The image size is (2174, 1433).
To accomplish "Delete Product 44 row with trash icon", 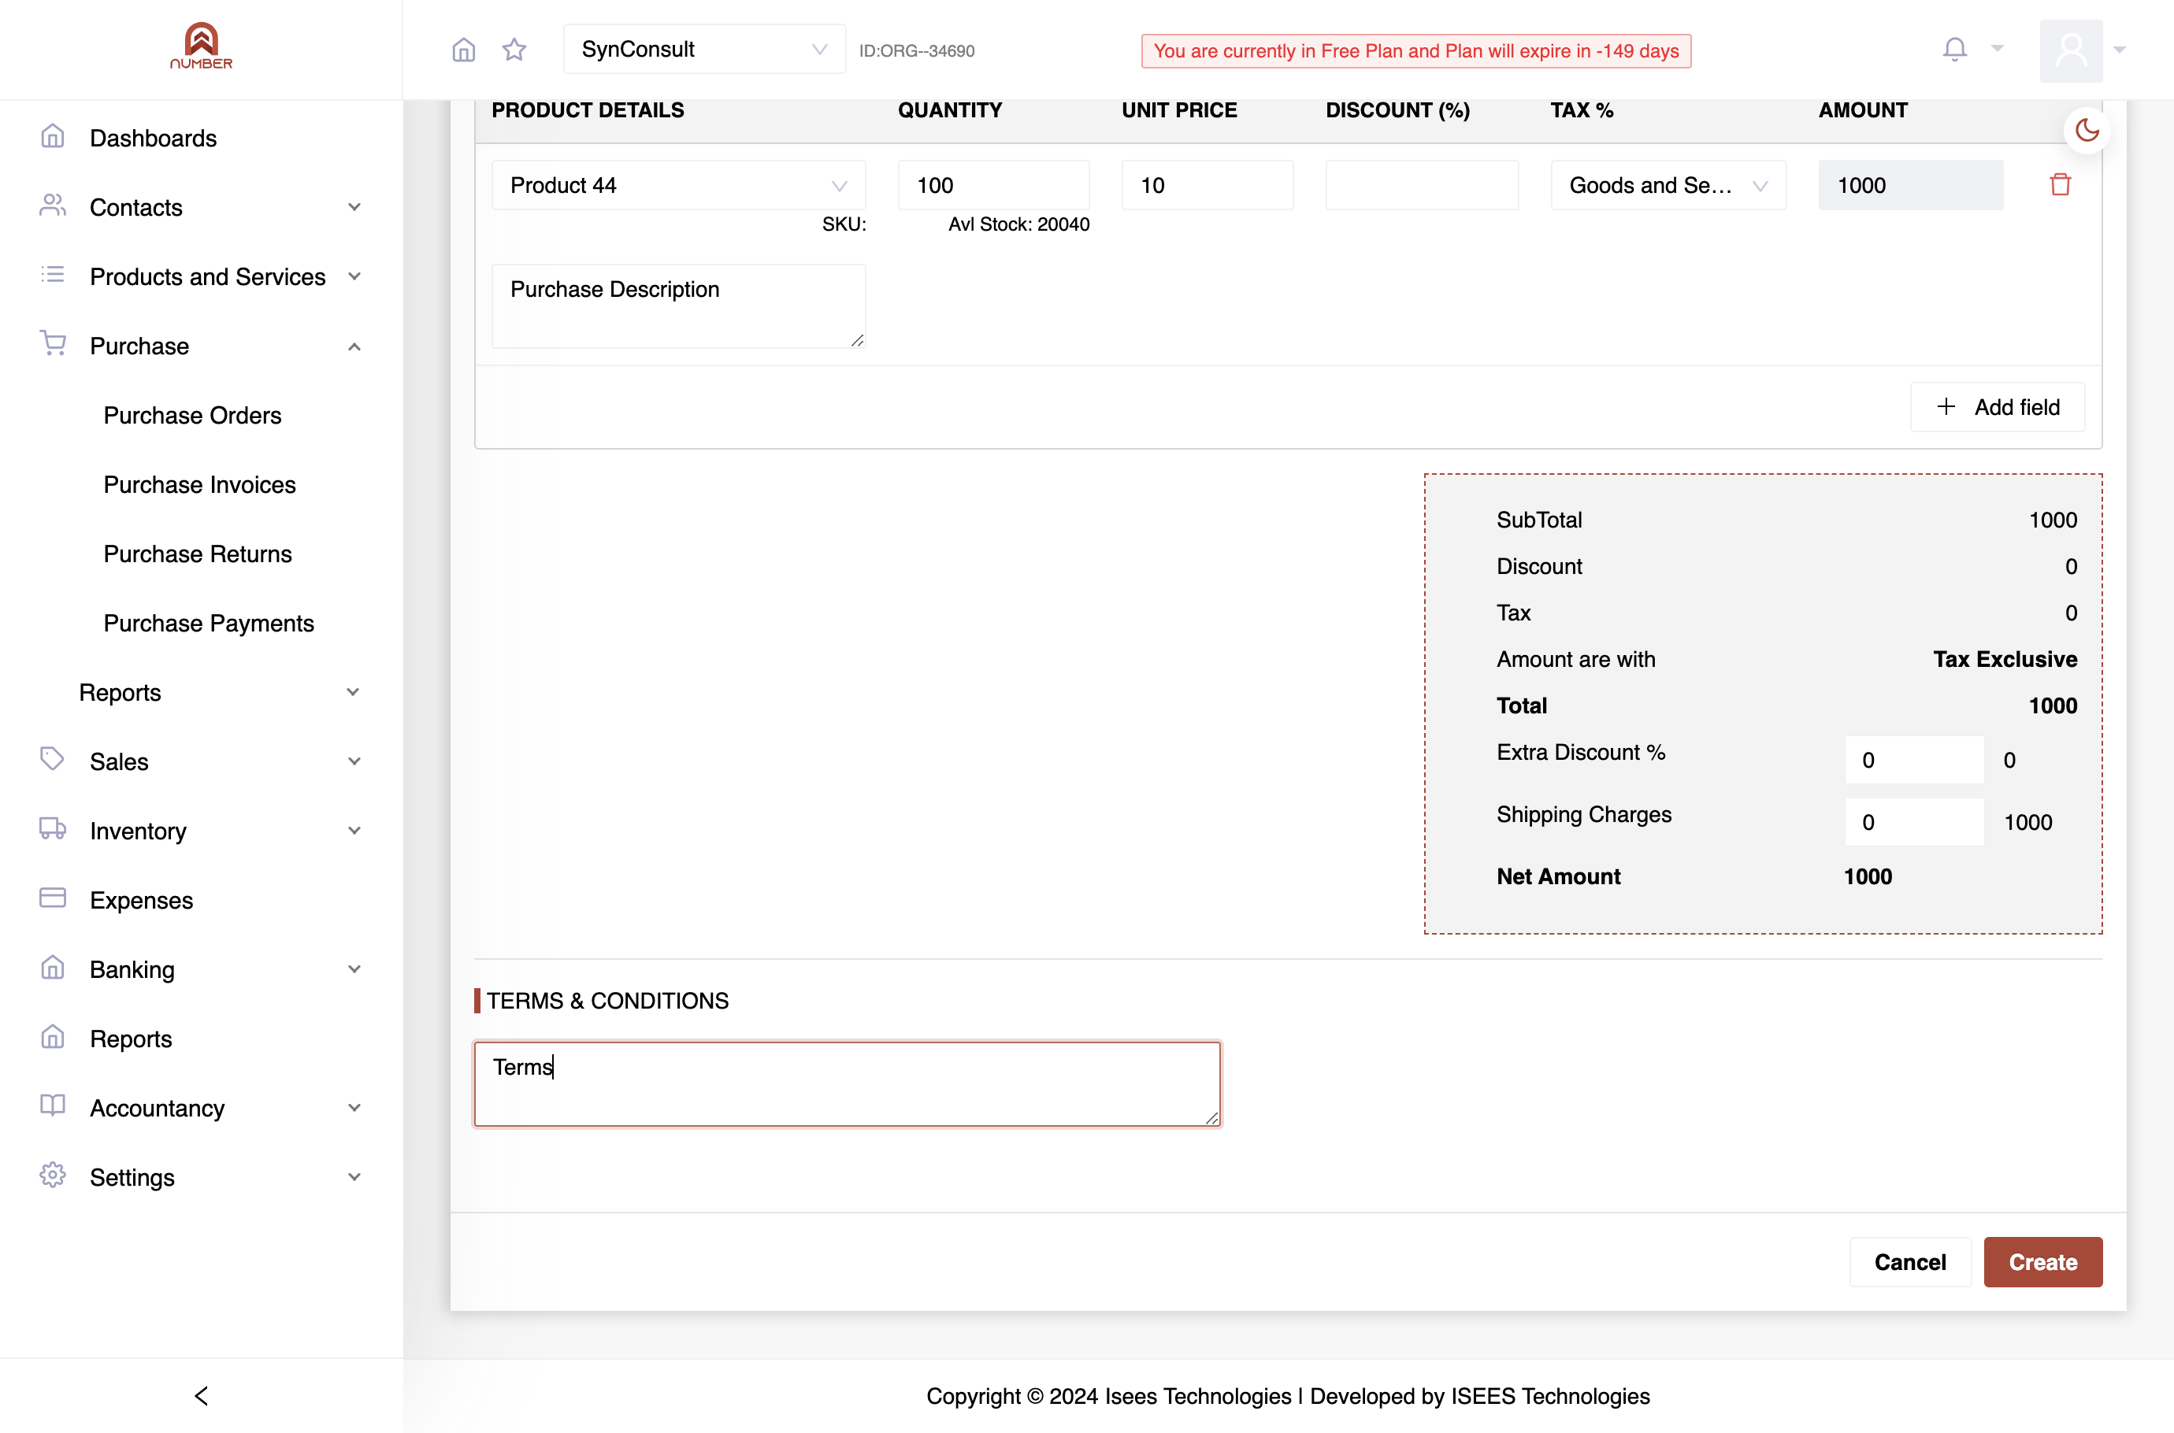I will click(2060, 184).
